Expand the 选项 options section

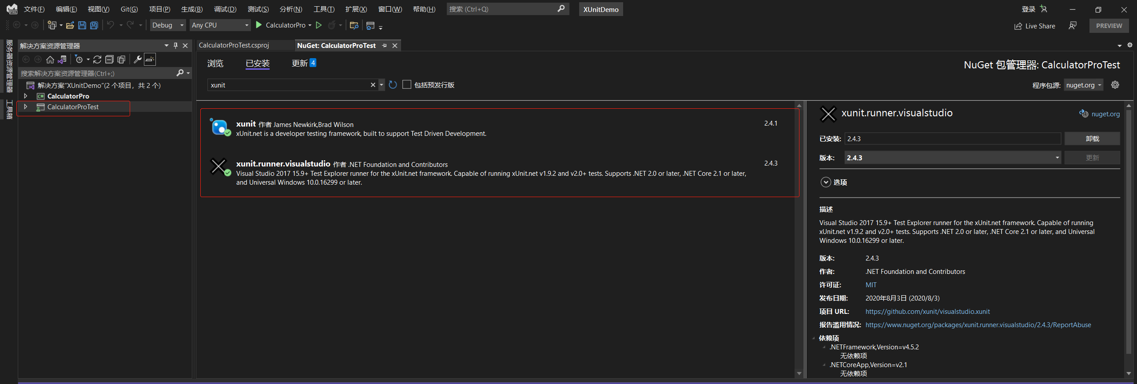pos(826,182)
